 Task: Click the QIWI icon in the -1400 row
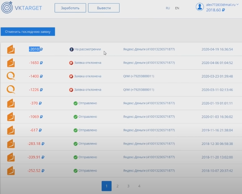[x=11, y=76]
